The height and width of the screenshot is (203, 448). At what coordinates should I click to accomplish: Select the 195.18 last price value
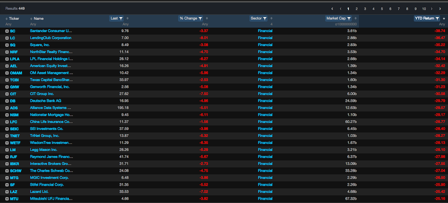tap(122, 108)
